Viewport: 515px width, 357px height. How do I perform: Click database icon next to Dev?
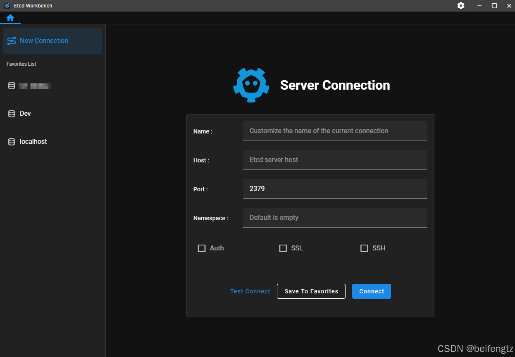(x=12, y=114)
